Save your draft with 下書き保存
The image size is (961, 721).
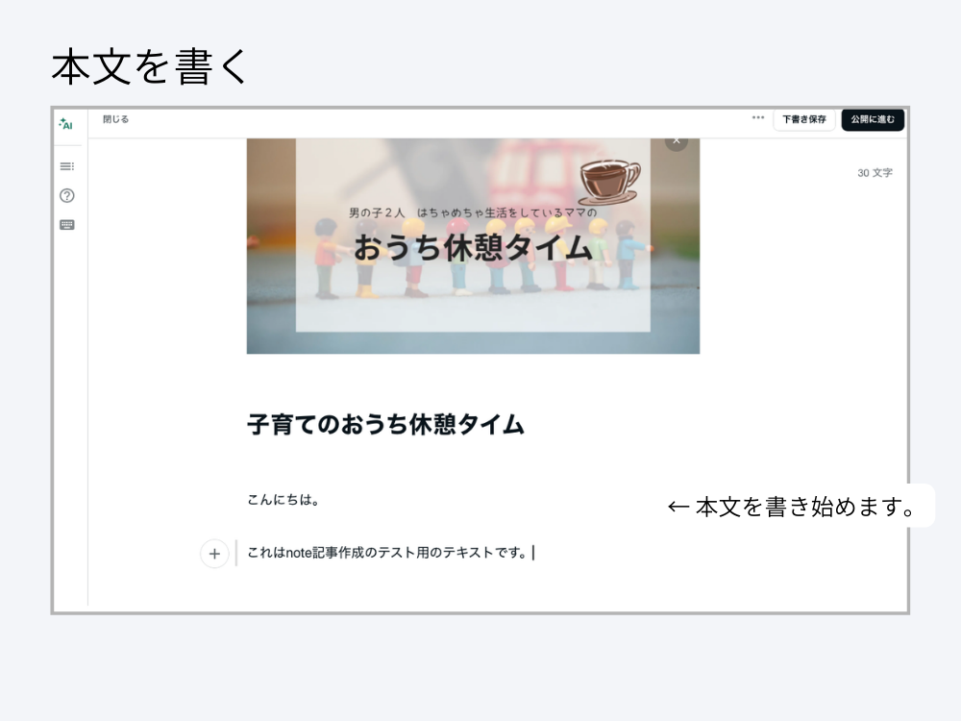point(803,119)
